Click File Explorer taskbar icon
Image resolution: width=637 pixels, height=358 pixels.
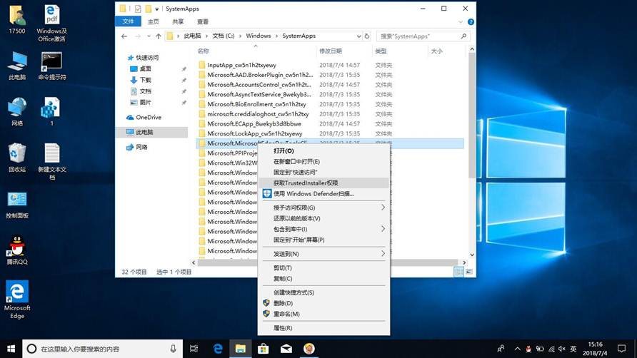241,349
